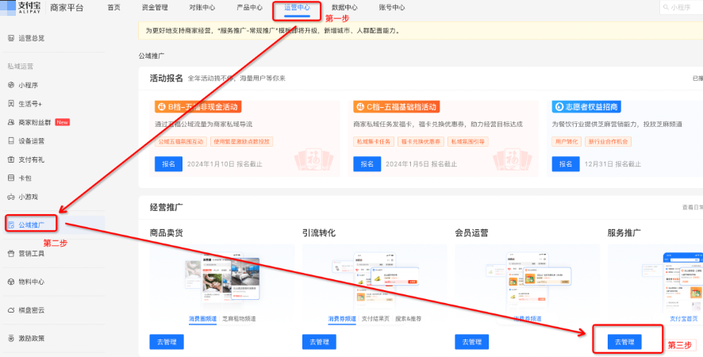Image resolution: width=703 pixels, height=357 pixels.
Task: Click the 服务推广 heading
Action: coord(624,233)
